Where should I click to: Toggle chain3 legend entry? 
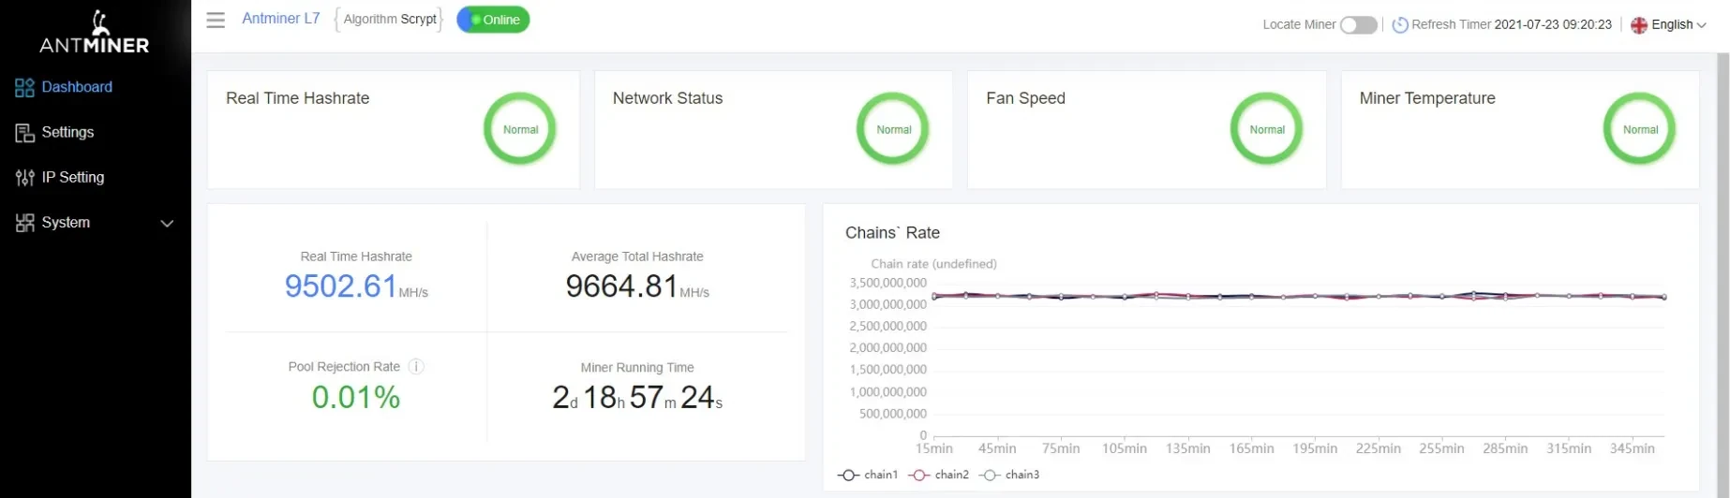[x=1009, y=475]
